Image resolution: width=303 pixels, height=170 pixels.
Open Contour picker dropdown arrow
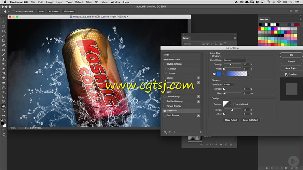click(x=230, y=104)
